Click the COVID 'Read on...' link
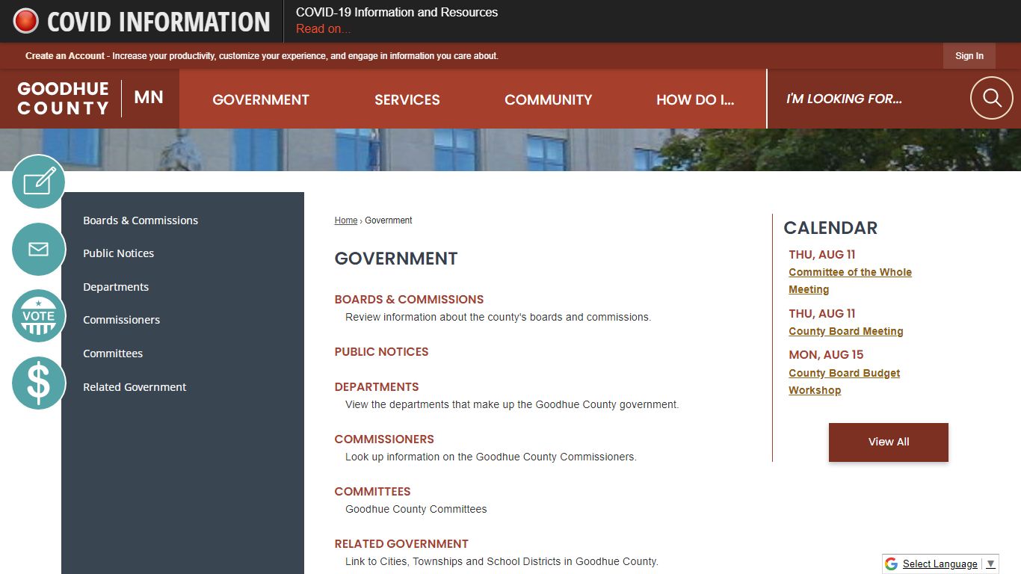This screenshot has width=1021, height=574. coord(323,29)
